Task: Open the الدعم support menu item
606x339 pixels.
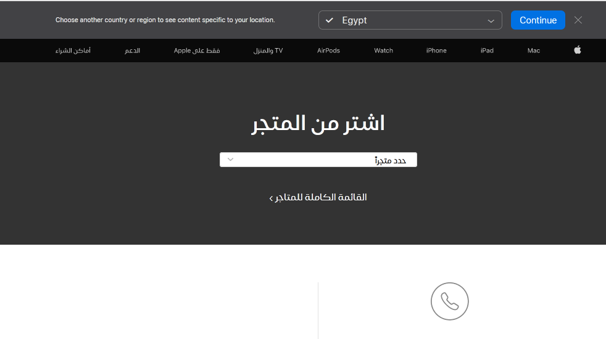Action: [132, 51]
